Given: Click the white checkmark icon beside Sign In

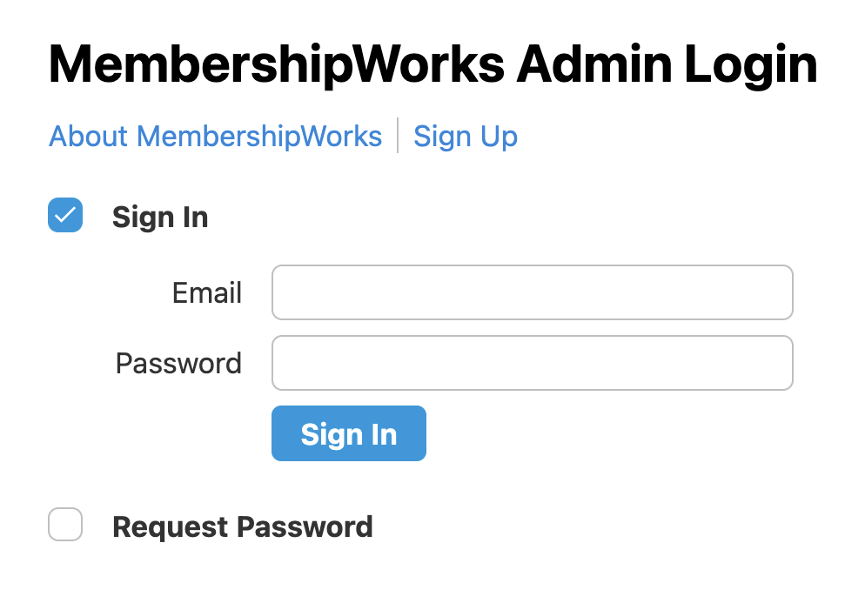Looking at the screenshot, I should tap(65, 216).
